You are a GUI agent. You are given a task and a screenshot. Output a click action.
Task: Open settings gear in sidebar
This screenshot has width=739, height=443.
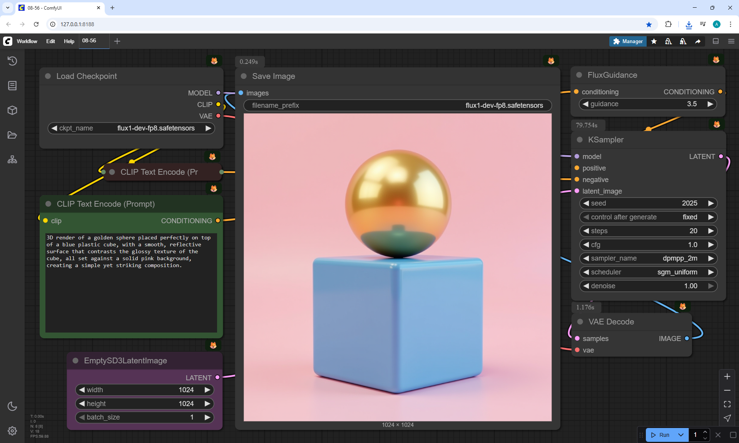(12, 431)
